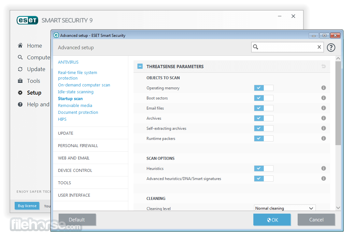The height and width of the screenshot is (241, 353).
Task: Click the scrollbar up arrow
Action: 338,58
